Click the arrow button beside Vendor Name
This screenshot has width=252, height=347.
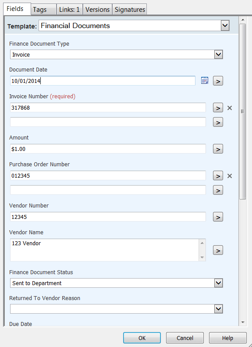click(218, 250)
